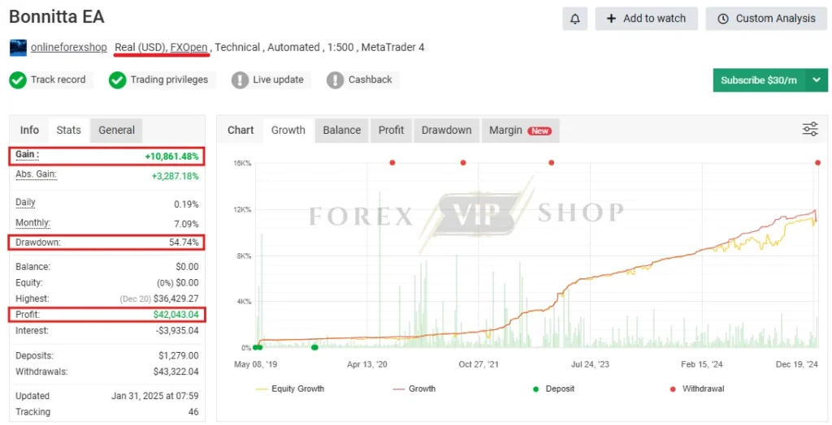
Task: Select the Balance chart tab
Action: point(342,130)
